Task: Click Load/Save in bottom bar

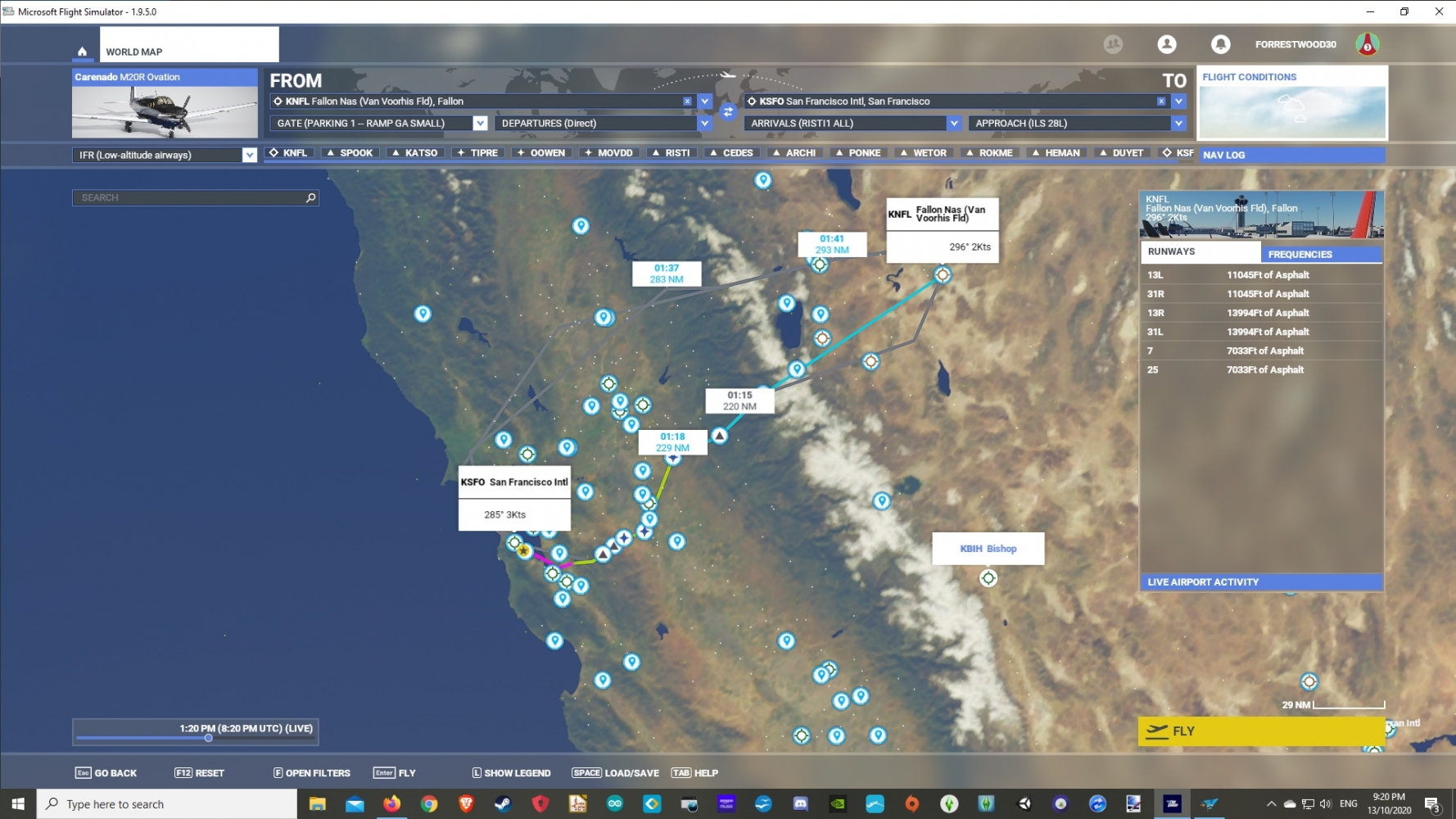Action: click(x=615, y=773)
